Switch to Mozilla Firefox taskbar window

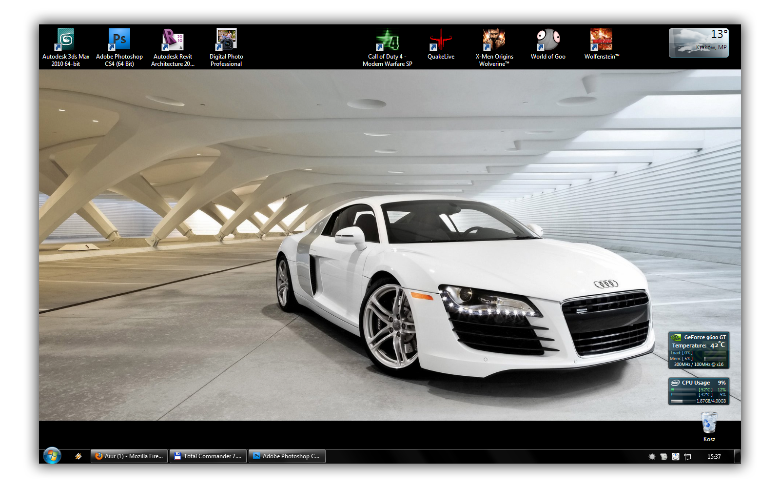coord(129,456)
